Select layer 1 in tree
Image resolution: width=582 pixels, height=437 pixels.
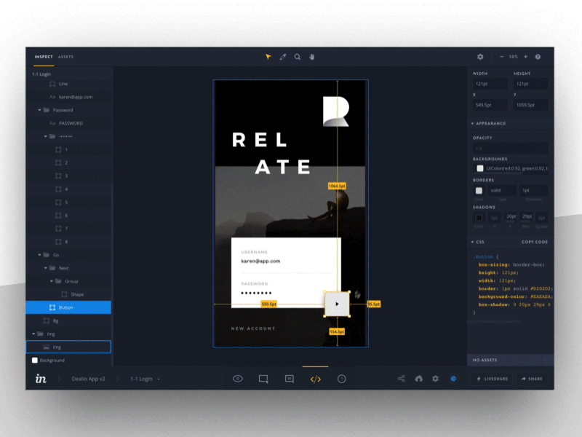[69, 150]
